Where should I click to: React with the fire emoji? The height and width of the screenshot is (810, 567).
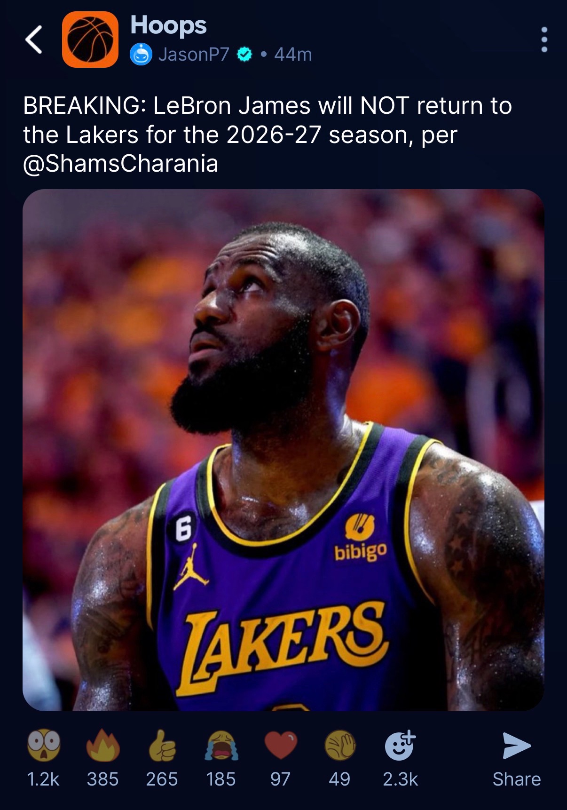click(x=103, y=745)
